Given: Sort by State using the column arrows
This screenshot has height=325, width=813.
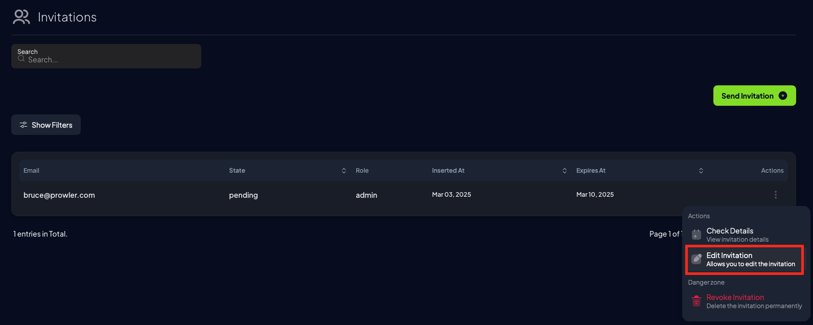Looking at the screenshot, I should point(344,171).
